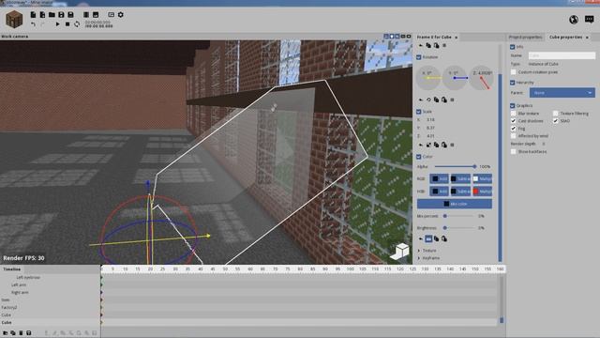Image resolution: width=600 pixels, height=338 pixels.
Task: Click the paste icon under Rotation dials
Action: (443, 100)
